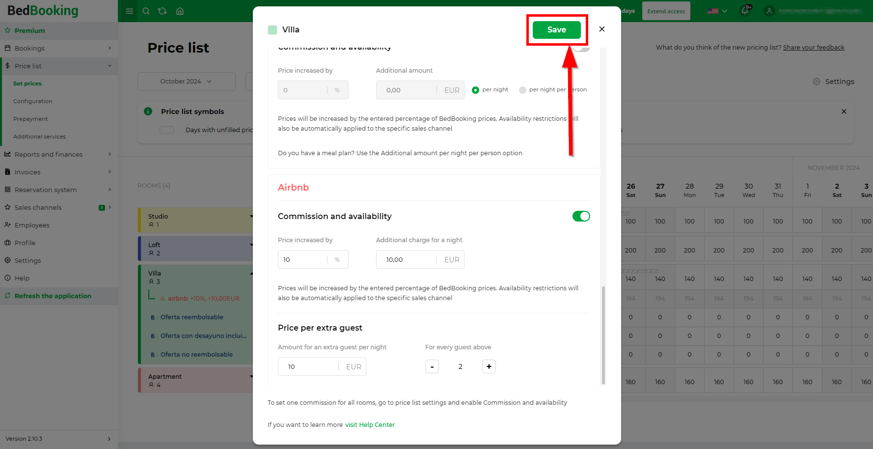Screen dimensions: 873x449
Task: Click the Price list dollar icon
Action: [x=8, y=66]
